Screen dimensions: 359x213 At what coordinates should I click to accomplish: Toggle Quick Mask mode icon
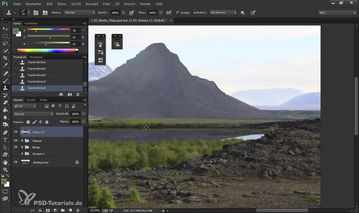click(x=5, y=191)
